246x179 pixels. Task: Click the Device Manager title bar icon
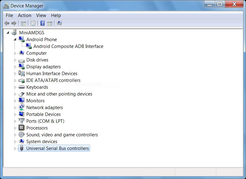pyautogui.click(x=6, y=6)
